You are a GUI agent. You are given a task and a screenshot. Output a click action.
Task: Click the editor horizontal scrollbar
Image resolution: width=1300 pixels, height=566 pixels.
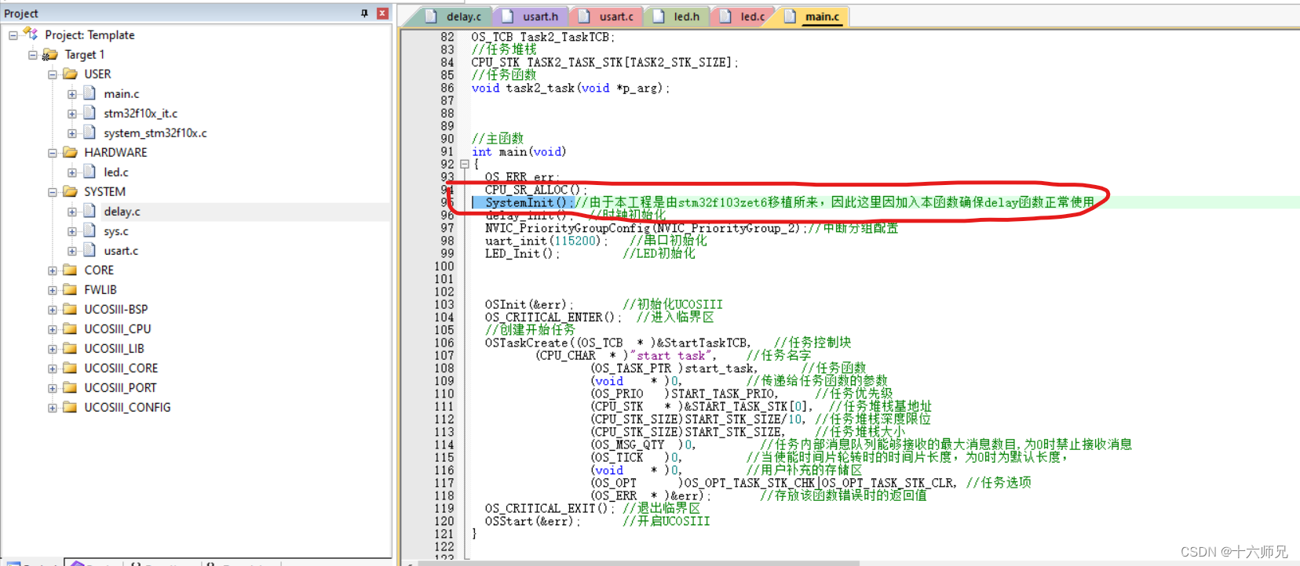[639, 563]
